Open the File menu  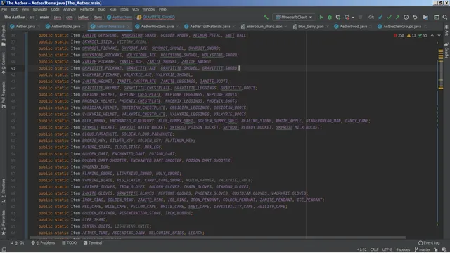point(4,9)
